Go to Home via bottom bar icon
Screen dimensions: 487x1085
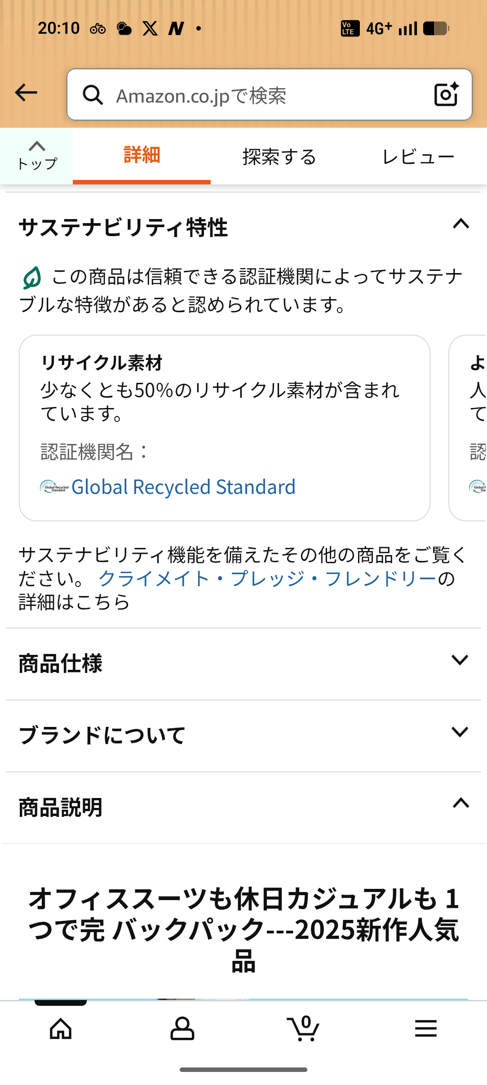[x=61, y=1028]
